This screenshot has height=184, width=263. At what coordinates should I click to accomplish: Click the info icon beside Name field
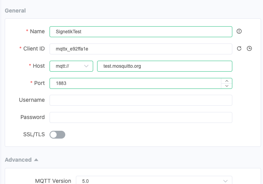(x=239, y=31)
